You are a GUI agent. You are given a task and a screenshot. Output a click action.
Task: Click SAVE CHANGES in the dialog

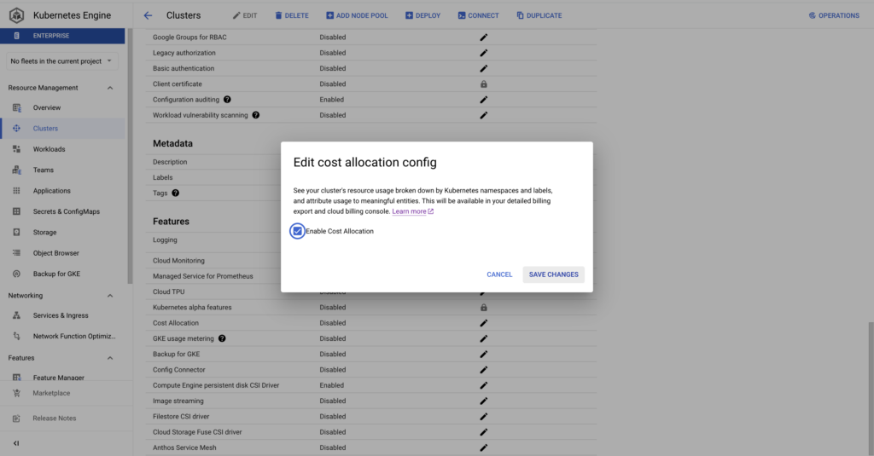553,274
